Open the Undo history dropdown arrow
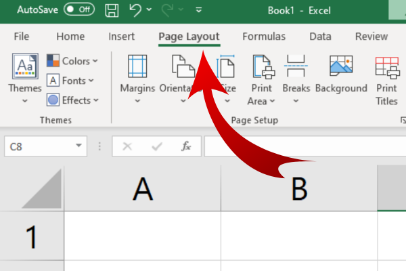 149,9
